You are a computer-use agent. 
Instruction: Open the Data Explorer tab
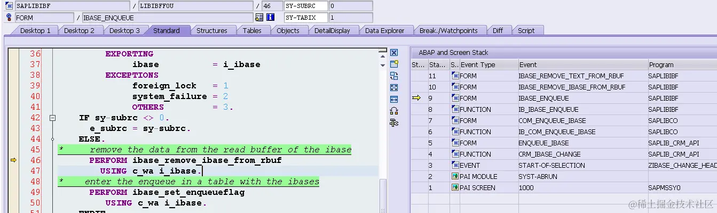coord(384,30)
